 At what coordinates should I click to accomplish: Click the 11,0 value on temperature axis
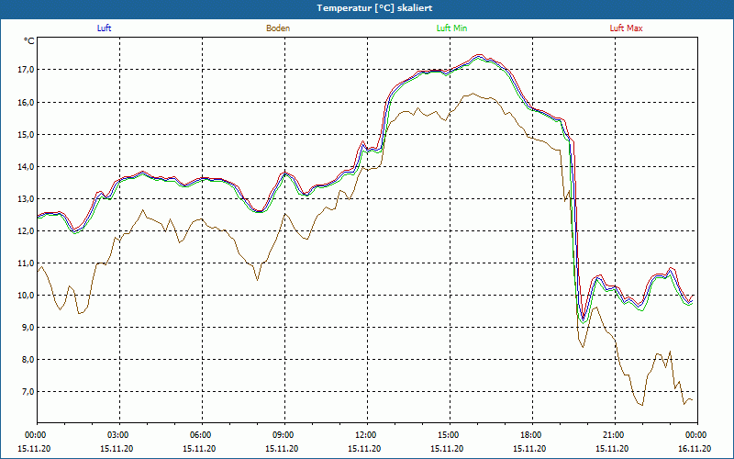point(26,263)
